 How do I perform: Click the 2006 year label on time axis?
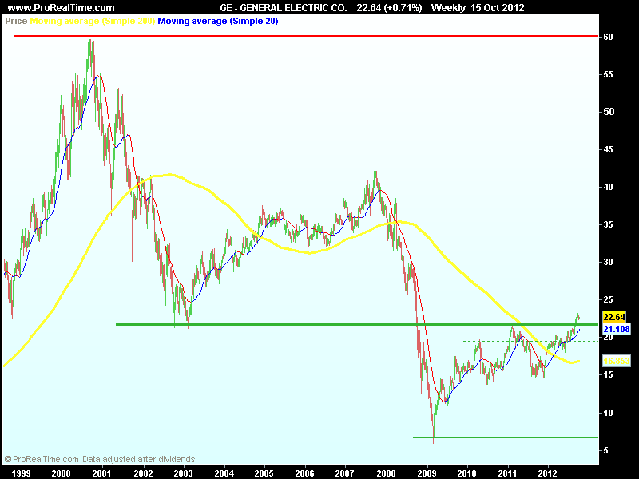305,473
